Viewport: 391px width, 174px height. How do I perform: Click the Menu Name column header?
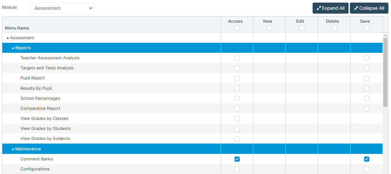(17, 28)
